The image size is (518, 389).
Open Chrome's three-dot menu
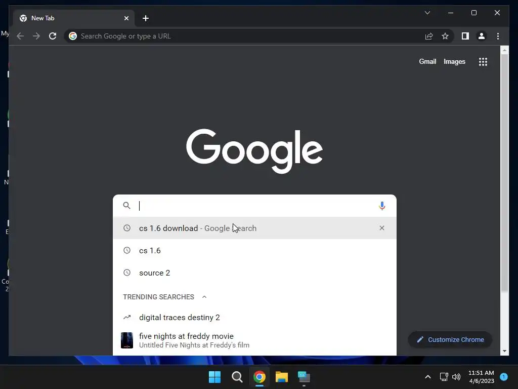498,36
